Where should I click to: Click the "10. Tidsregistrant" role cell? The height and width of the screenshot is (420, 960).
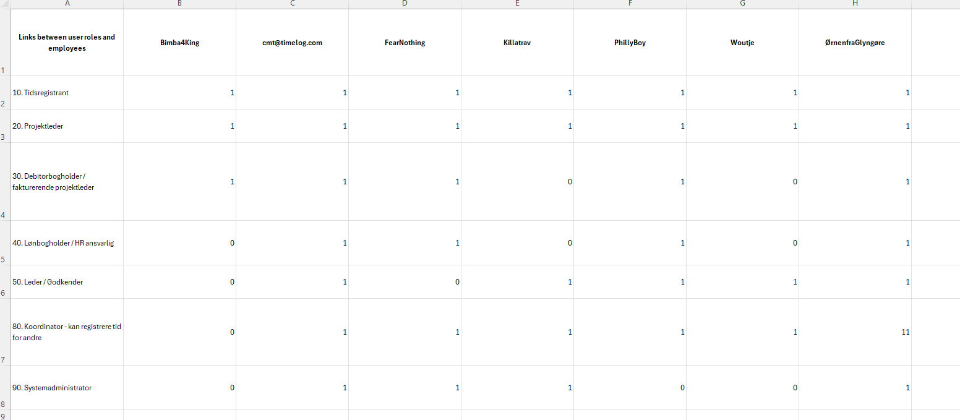67,93
